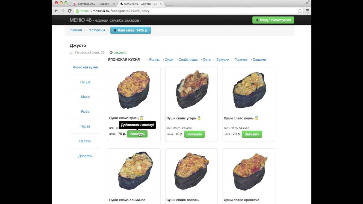
Task: Click the Суши спайс лосось photo
Action: click(x=192, y=171)
